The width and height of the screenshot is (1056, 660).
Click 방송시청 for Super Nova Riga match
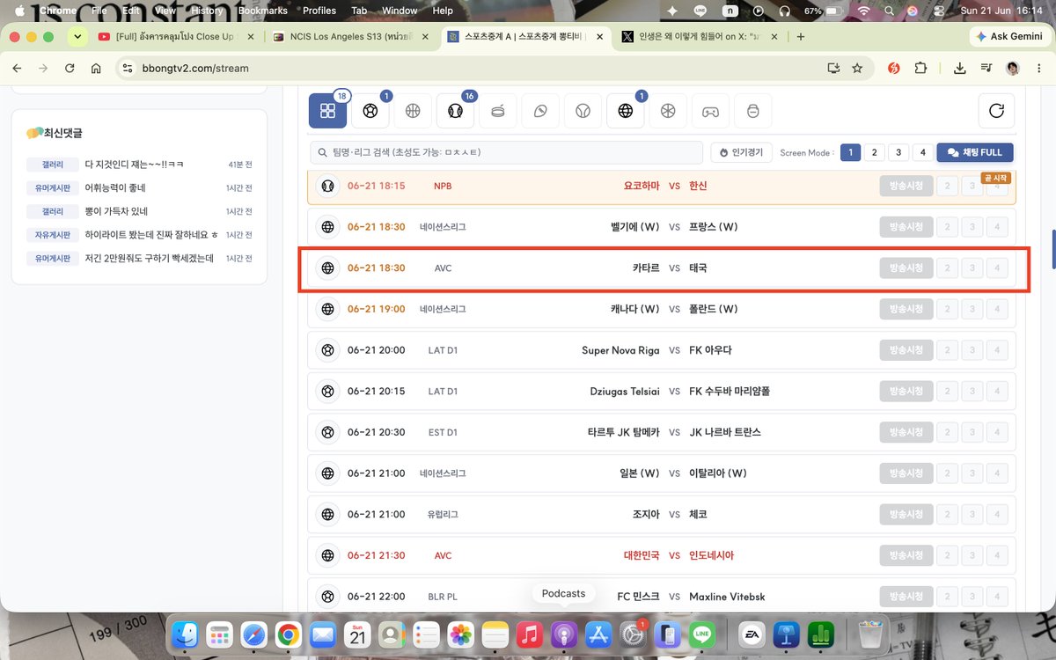coord(906,350)
